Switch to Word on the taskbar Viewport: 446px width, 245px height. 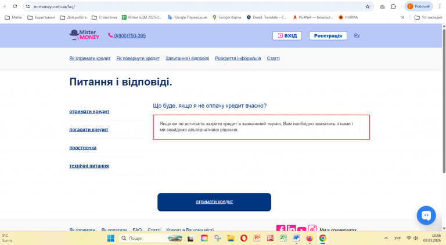pos(296,238)
